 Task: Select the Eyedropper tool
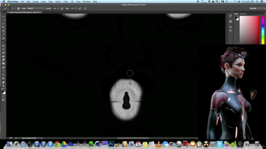click(3, 35)
